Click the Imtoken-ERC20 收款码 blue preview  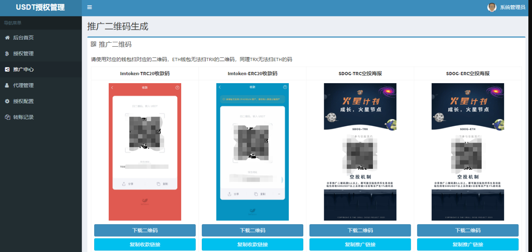253,152
